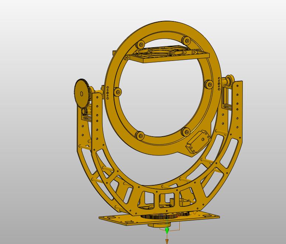This screenshot has height=244, width=286.
Task: Pick the roller wheel on the ring's right side
Action: coord(209,84)
